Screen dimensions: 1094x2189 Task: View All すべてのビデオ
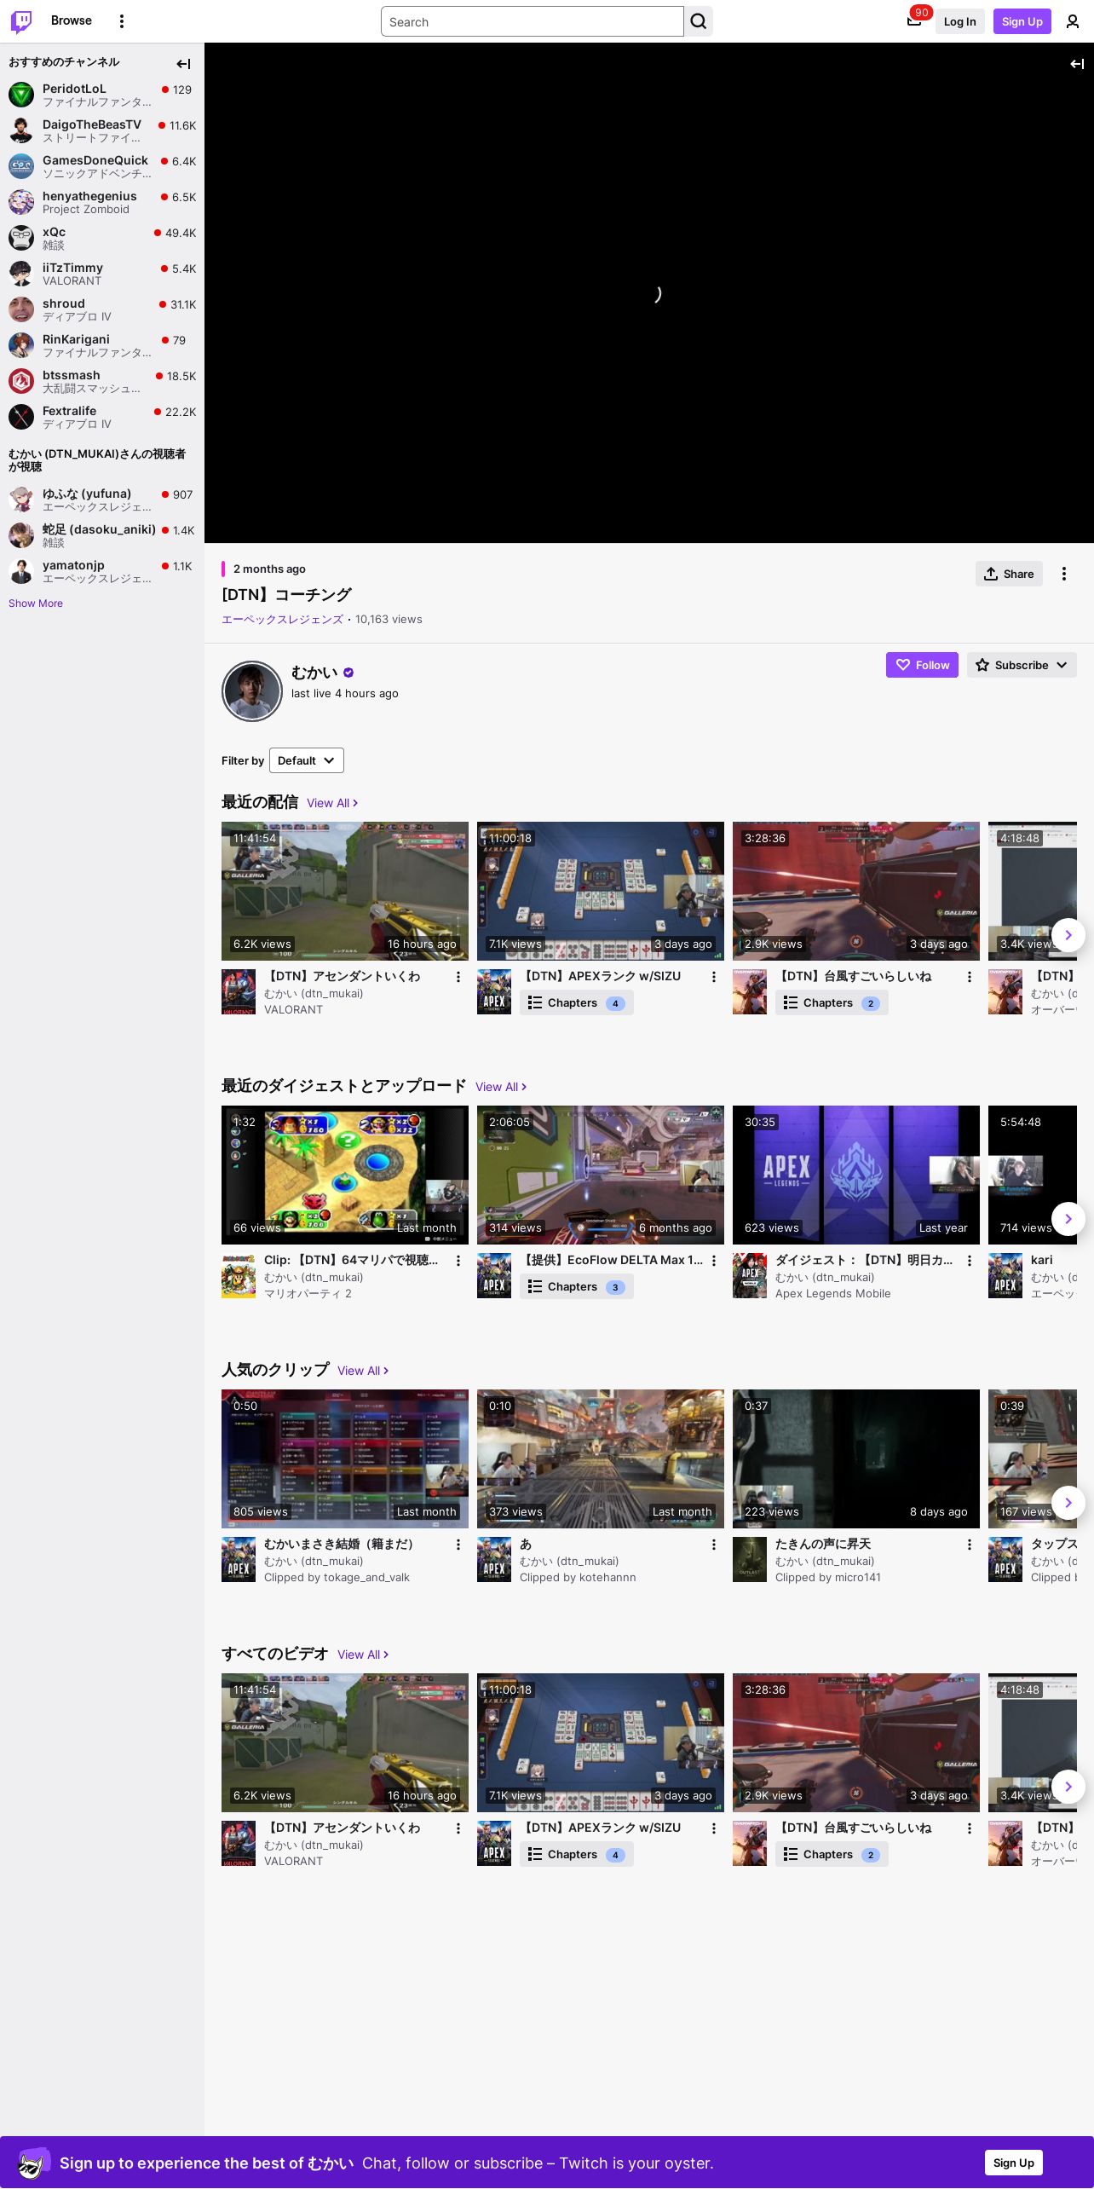point(363,1655)
